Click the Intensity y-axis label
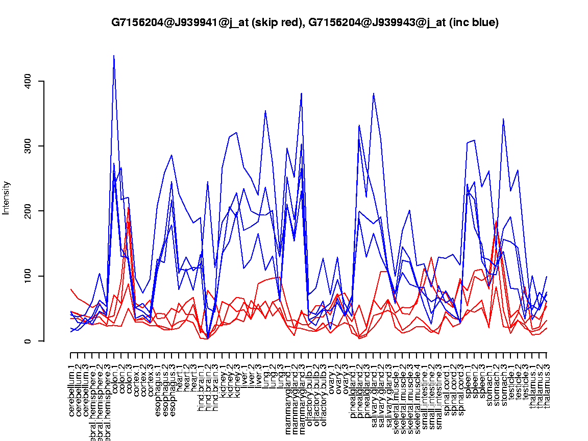The image size is (588, 441). [7, 198]
